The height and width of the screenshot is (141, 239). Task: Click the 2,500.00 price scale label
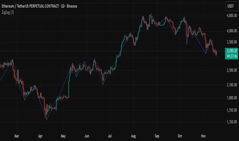[x=232, y=70]
